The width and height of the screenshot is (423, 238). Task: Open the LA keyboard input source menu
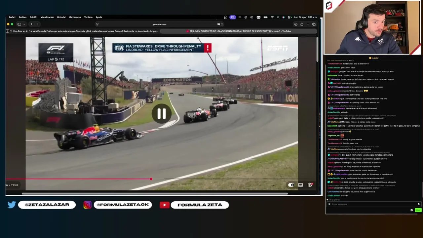[258, 17]
